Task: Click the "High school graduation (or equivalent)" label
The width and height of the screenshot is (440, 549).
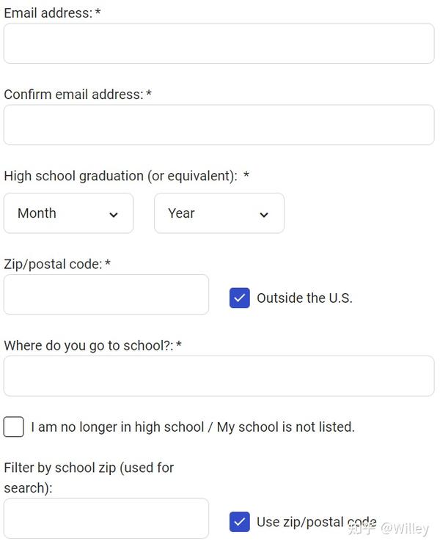Action: [120, 176]
